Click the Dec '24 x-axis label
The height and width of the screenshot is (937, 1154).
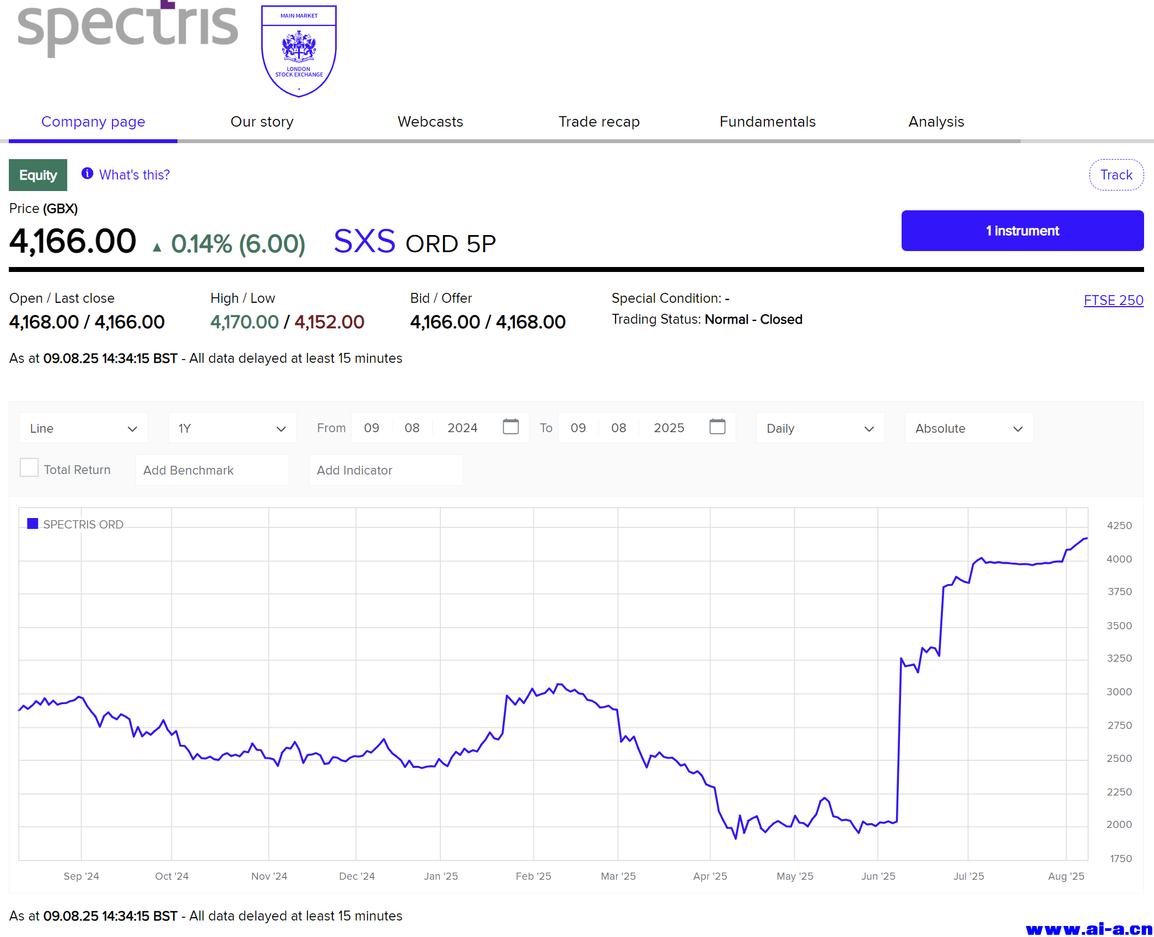tap(357, 876)
